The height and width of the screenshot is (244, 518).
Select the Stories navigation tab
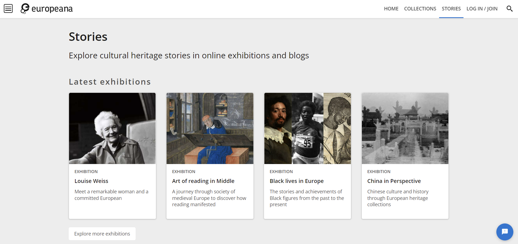pyautogui.click(x=451, y=9)
